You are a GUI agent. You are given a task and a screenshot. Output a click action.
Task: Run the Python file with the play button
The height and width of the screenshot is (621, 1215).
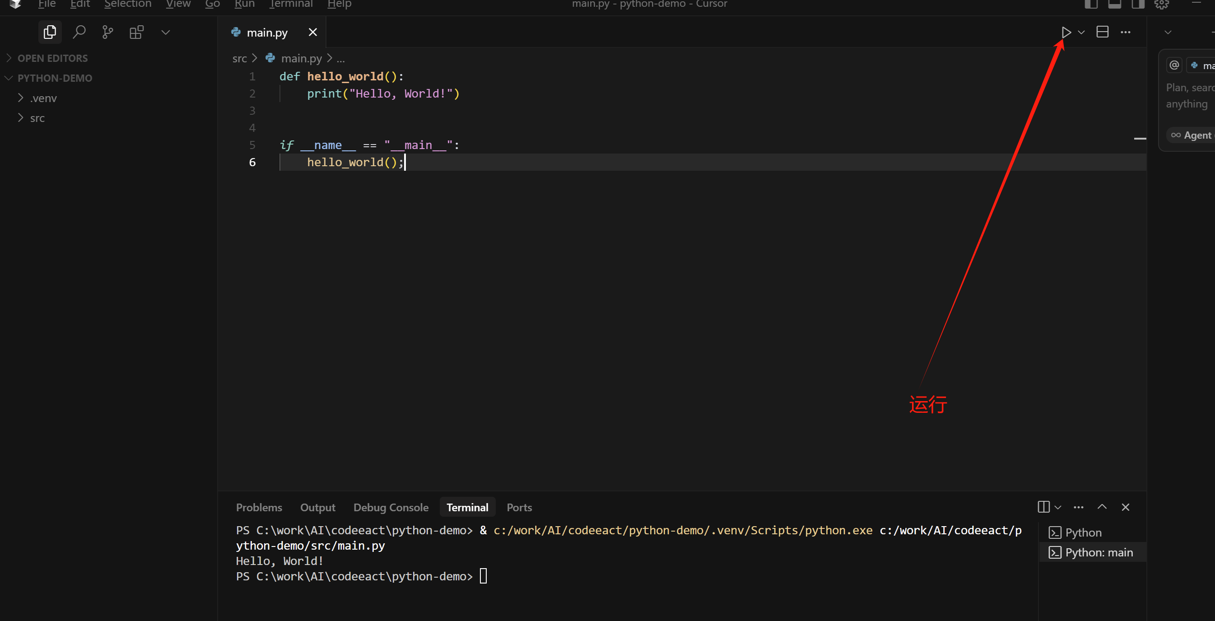tap(1066, 32)
